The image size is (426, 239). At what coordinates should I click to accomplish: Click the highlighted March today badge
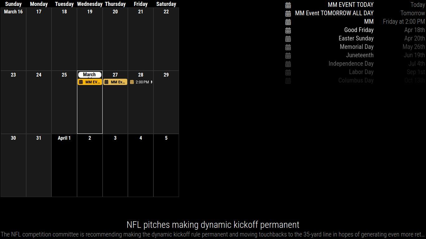coord(90,75)
